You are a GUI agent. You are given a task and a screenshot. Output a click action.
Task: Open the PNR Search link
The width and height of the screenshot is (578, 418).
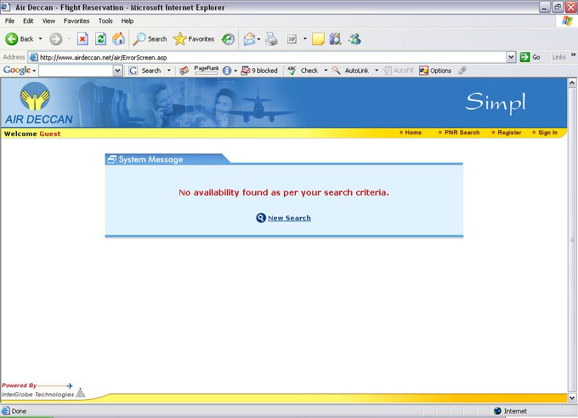[x=462, y=132]
